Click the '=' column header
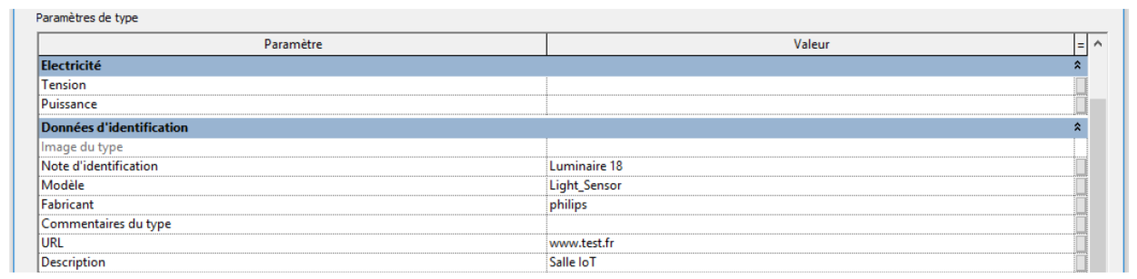Image resolution: width=1137 pixels, height=279 pixels. [1080, 44]
